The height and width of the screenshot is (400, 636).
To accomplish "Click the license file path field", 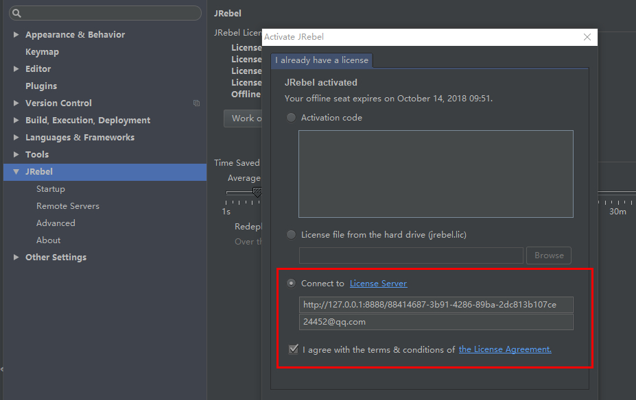I will [x=411, y=255].
